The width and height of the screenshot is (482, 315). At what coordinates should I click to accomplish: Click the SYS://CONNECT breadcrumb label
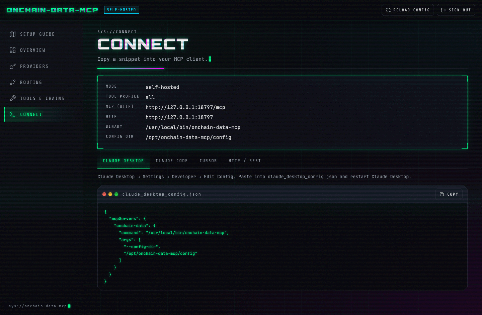click(117, 32)
